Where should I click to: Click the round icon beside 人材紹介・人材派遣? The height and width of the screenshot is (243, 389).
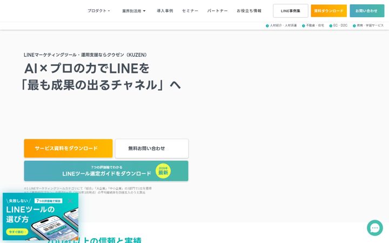pos(267,26)
